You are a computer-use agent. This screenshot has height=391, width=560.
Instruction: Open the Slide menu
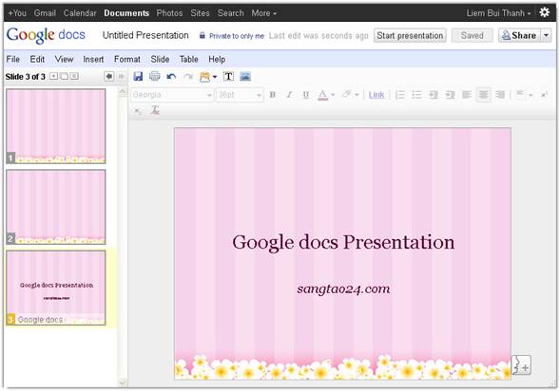click(x=160, y=59)
